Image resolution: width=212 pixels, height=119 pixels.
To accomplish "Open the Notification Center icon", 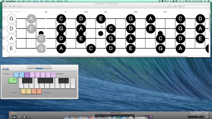I will click(x=209, y=1).
